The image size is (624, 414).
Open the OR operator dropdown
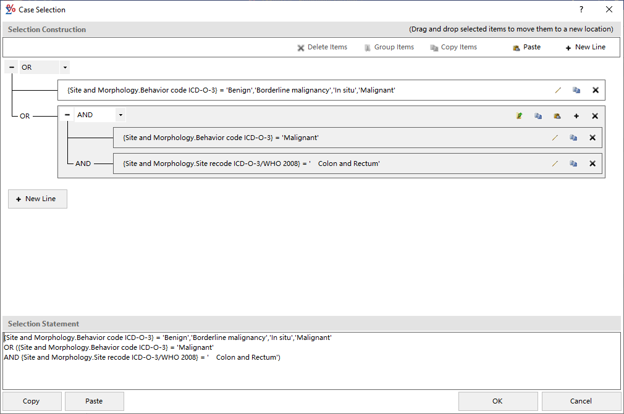point(64,67)
